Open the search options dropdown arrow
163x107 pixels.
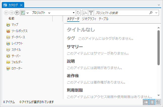156,12
